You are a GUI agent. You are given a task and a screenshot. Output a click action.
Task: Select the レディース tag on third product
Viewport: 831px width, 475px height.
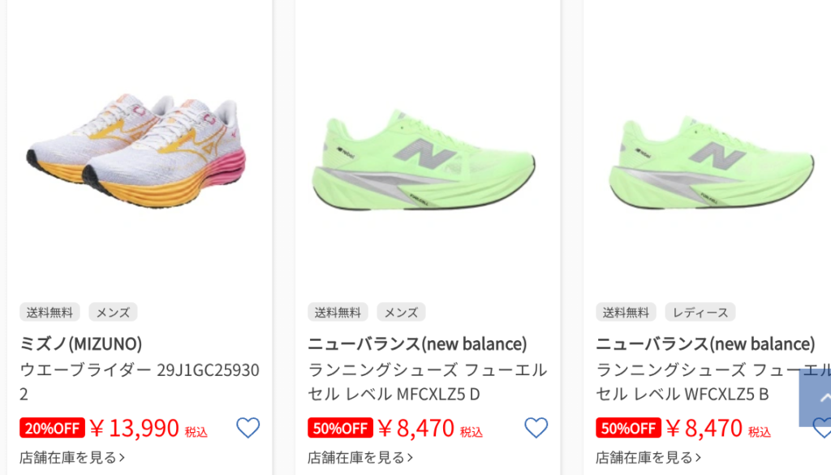point(700,313)
